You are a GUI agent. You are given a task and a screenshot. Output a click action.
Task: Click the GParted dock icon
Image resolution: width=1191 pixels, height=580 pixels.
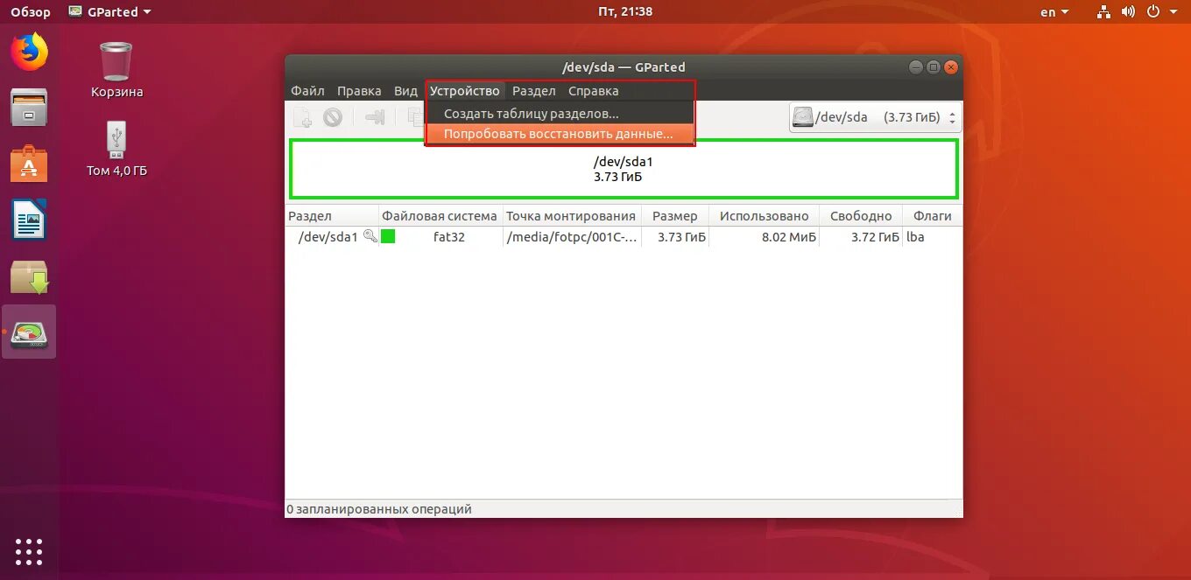[29, 332]
